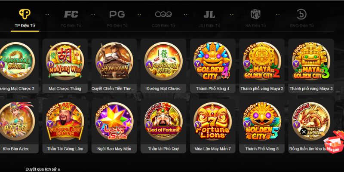The image size is (344, 172).
Task: Select the Maya Golden City 2 icon
Action: click(x=262, y=61)
